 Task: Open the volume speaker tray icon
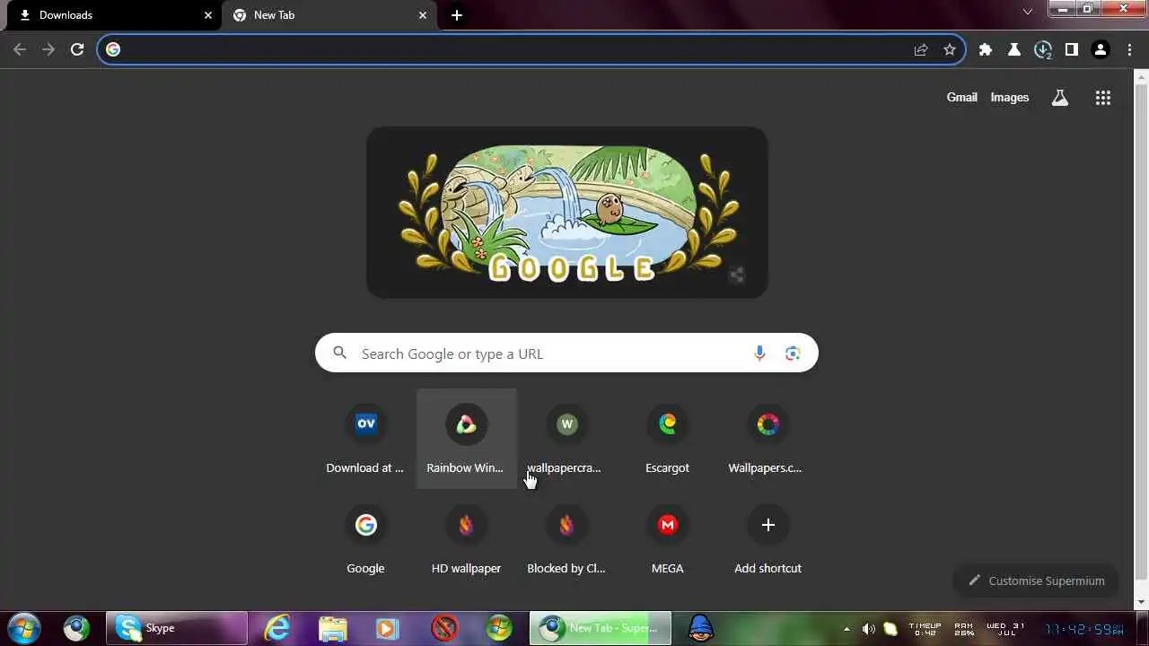869,628
